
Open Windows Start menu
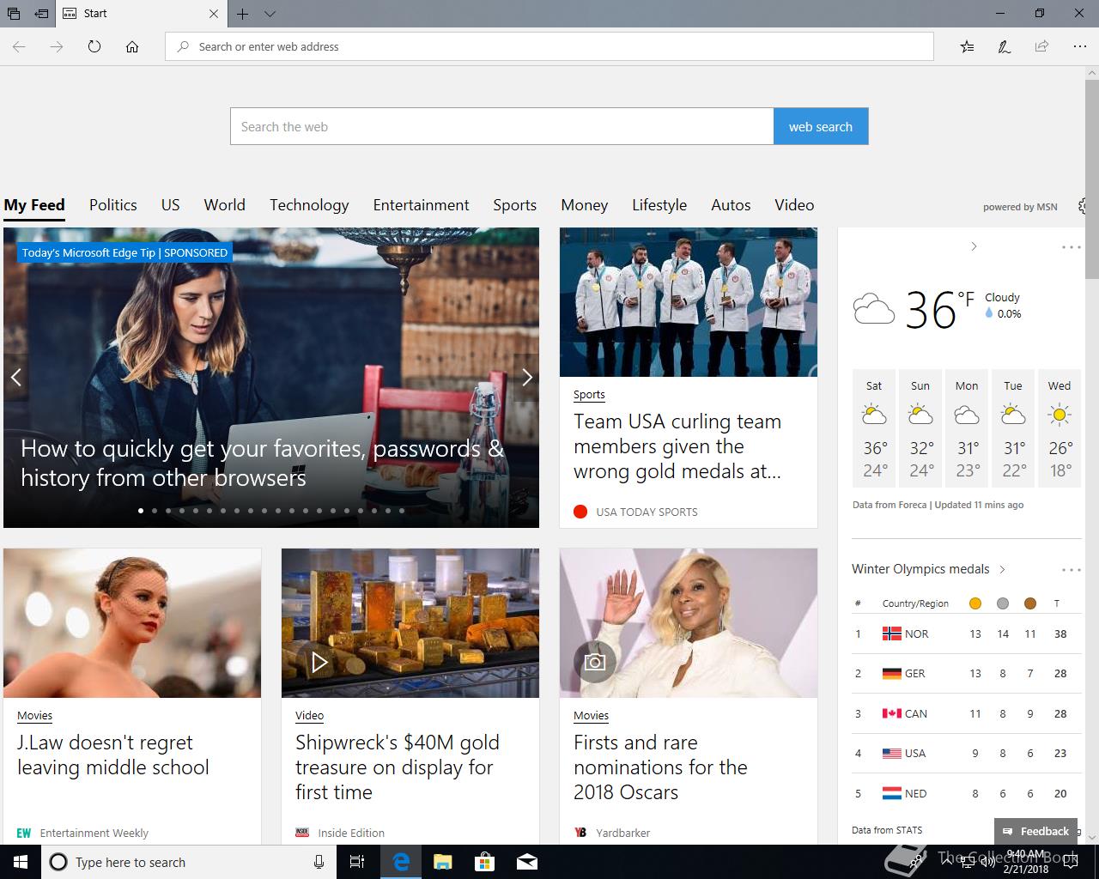click(x=21, y=862)
